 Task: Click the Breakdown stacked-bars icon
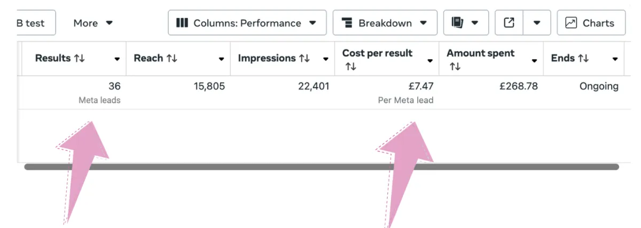pyautogui.click(x=347, y=23)
